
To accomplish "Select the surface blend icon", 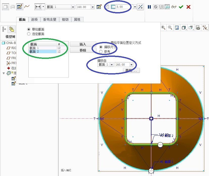I will coord(13,7).
